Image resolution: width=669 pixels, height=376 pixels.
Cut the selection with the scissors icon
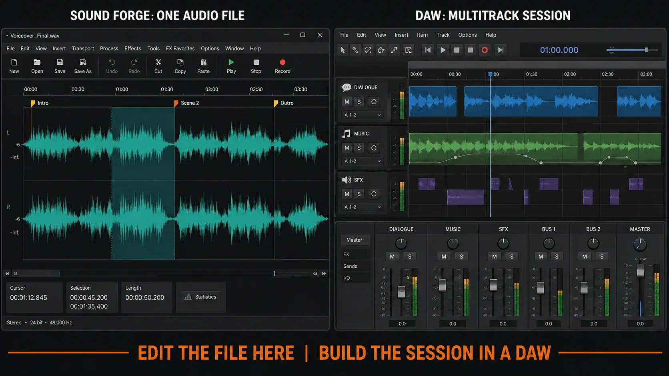point(158,62)
